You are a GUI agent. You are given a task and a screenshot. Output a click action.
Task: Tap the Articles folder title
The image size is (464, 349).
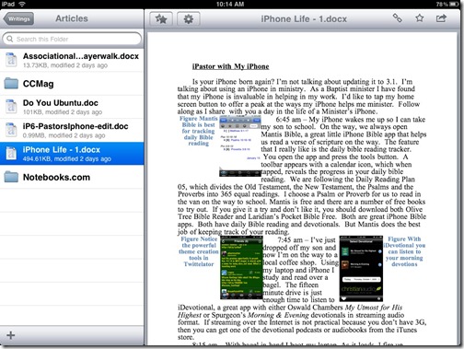coord(72,18)
